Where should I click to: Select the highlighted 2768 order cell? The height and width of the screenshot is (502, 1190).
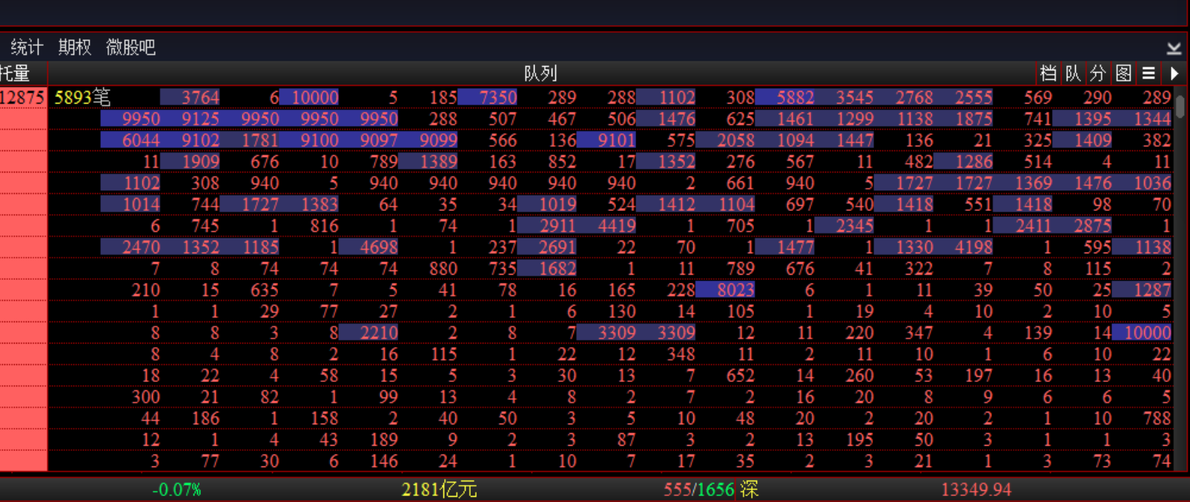904,98
